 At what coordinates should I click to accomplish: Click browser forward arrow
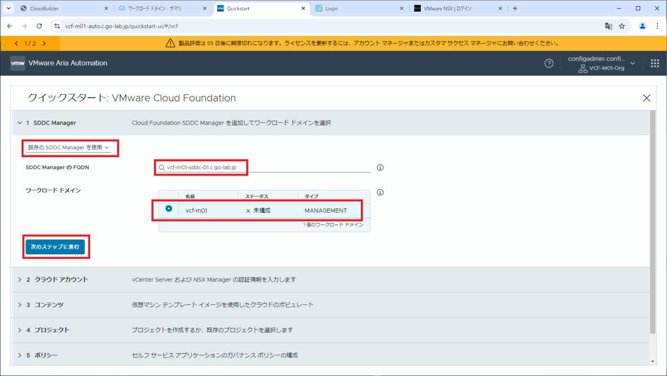click(x=24, y=26)
